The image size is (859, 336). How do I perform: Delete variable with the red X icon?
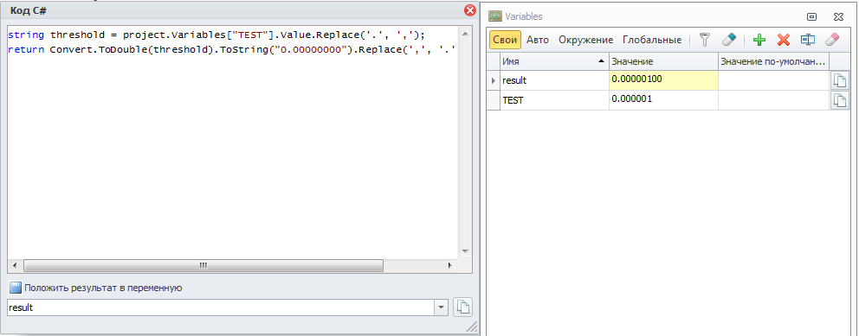click(x=784, y=40)
